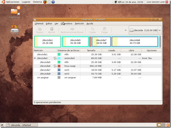Open the Dispositivo menu

click(x=67, y=24)
